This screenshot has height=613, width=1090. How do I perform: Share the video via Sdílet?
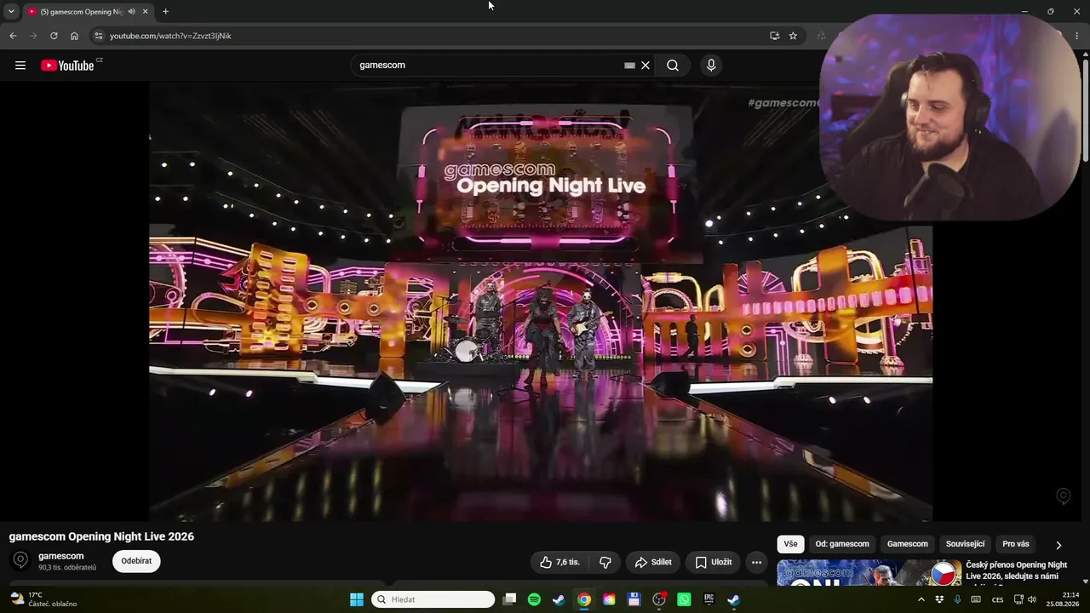653,562
